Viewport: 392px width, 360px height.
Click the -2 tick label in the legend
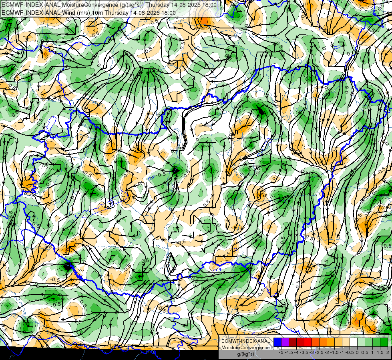[327, 352]
